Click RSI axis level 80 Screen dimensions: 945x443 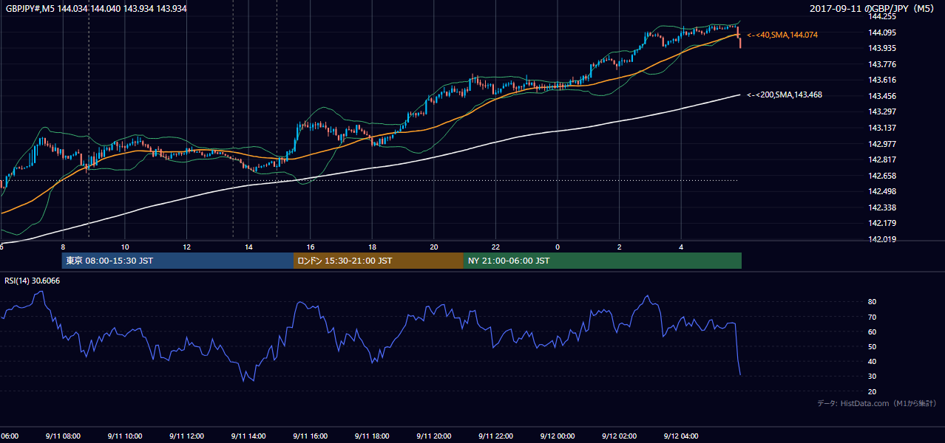873,302
